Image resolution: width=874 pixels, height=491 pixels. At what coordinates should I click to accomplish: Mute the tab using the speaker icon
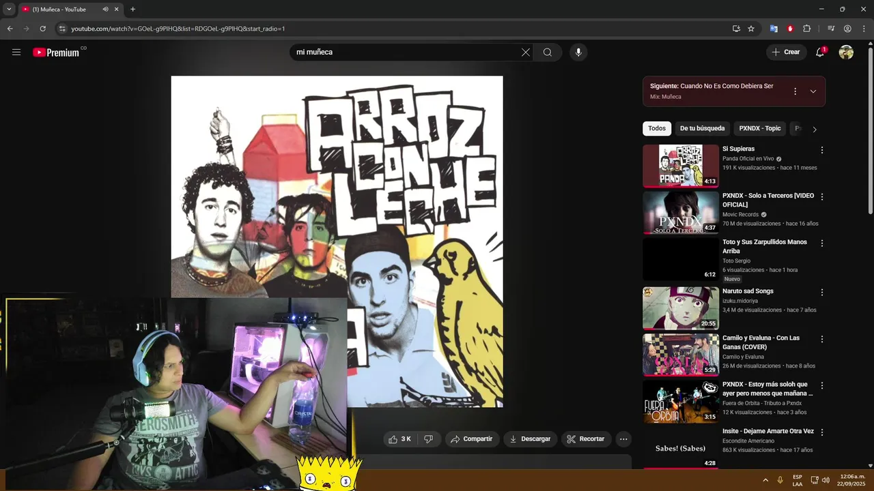coord(105,9)
